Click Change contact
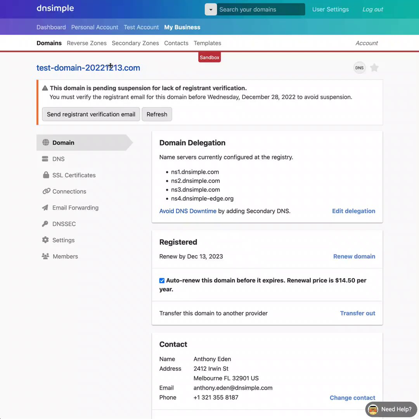 coord(352,398)
